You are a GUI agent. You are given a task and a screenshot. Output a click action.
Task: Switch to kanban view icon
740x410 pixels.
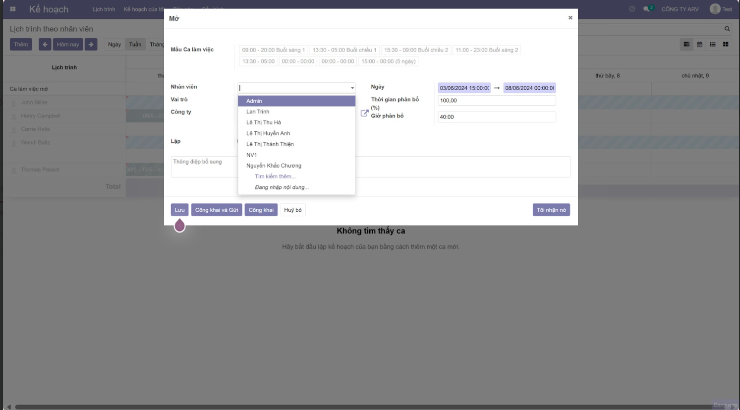point(726,44)
